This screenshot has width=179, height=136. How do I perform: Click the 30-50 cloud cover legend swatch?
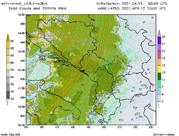click(x=8, y=88)
